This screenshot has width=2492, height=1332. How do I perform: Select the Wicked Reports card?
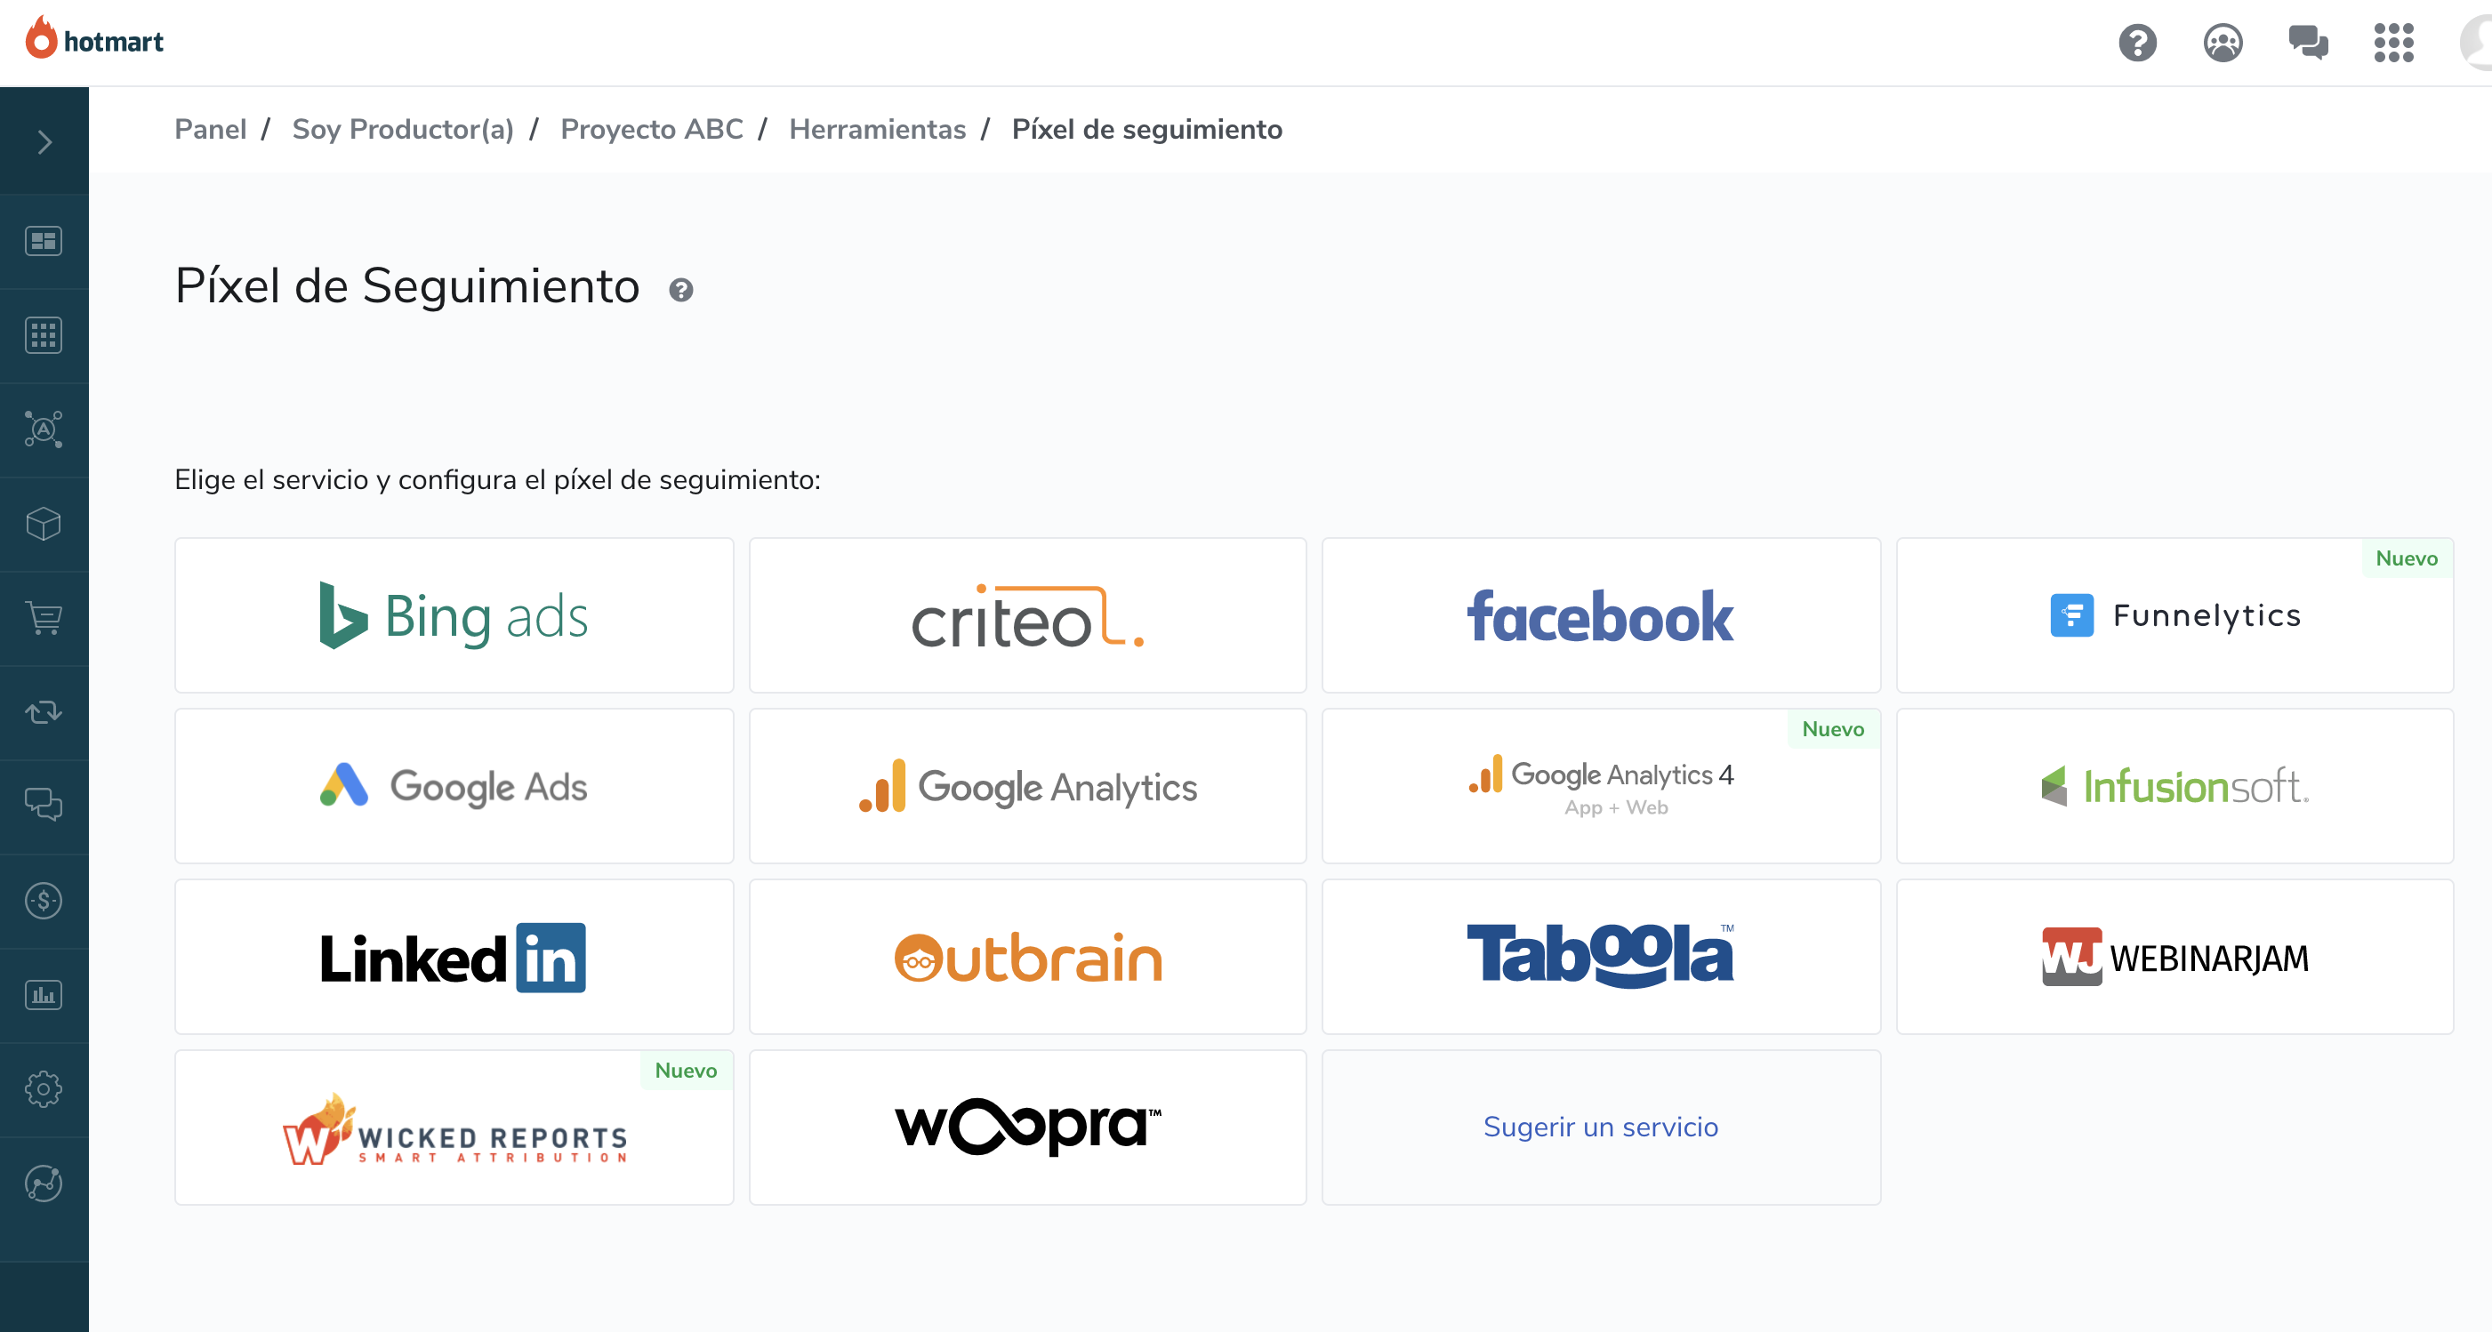[454, 1127]
